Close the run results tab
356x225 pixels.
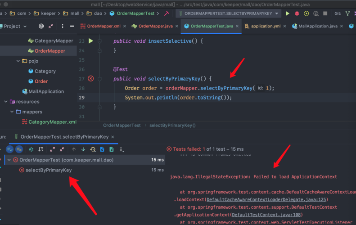(113, 137)
